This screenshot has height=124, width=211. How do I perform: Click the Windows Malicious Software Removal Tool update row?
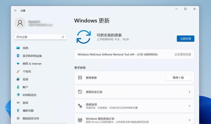pos(134,54)
